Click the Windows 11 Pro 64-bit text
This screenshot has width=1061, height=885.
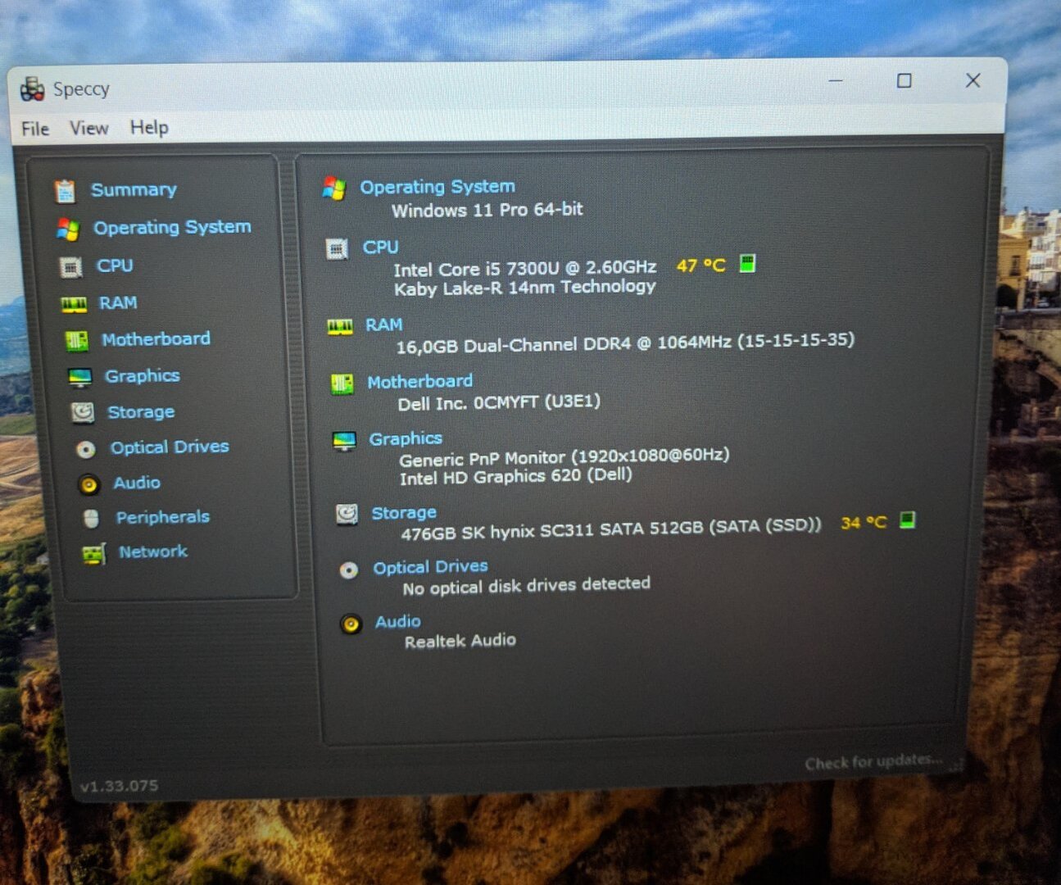pyautogui.click(x=487, y=210)
